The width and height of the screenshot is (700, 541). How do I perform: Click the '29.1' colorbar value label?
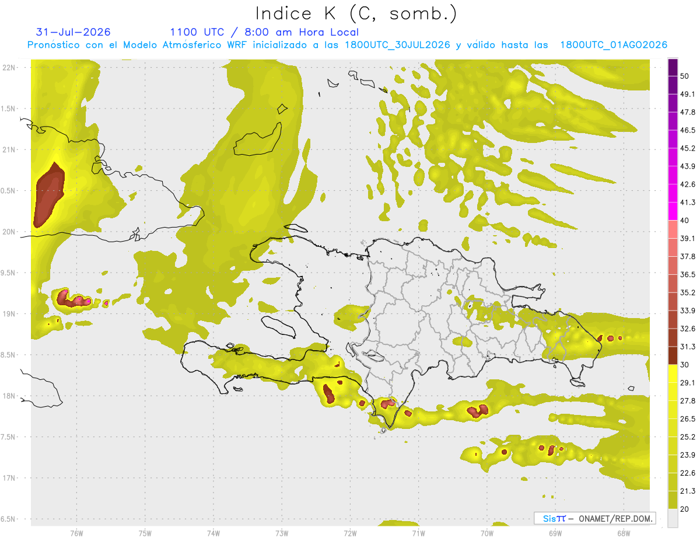tap(688, 383)
